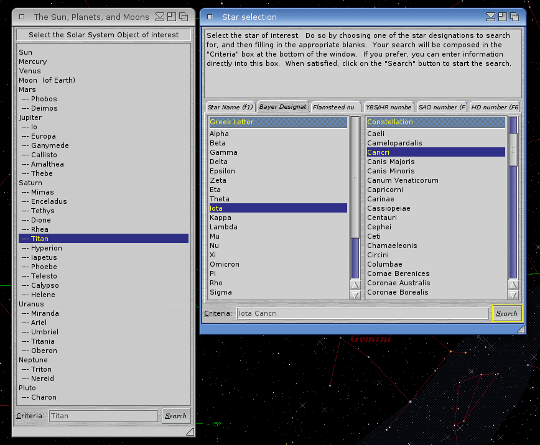Click the Constellation list scrollbar track
This screenshot has width=540, height=445.
(x=513, y=218)
